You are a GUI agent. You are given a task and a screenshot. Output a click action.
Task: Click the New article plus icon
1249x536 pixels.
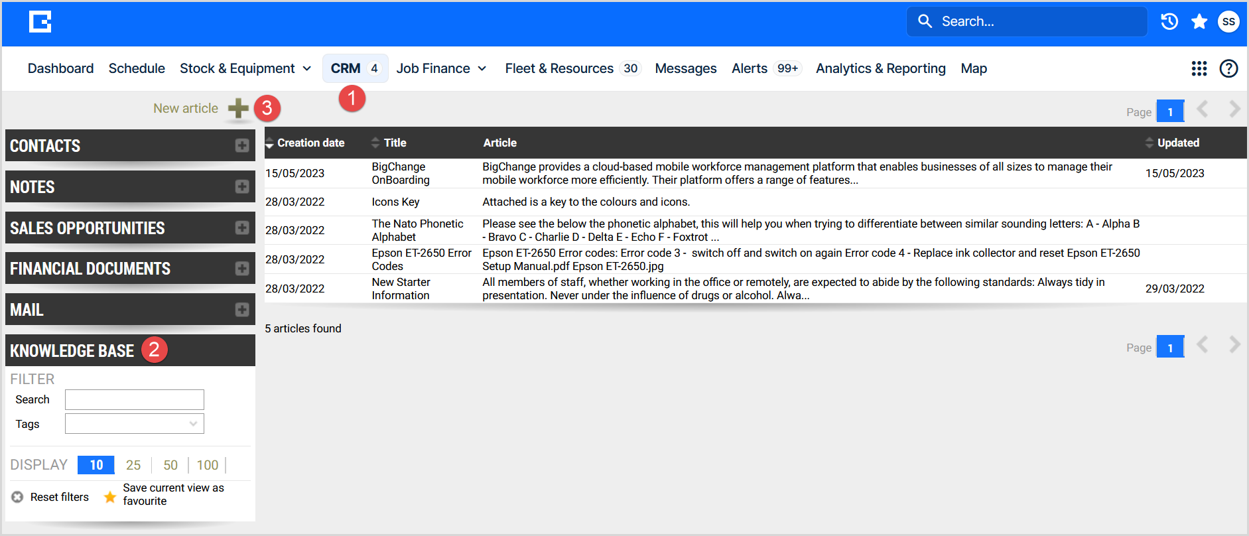coord(238,109)
